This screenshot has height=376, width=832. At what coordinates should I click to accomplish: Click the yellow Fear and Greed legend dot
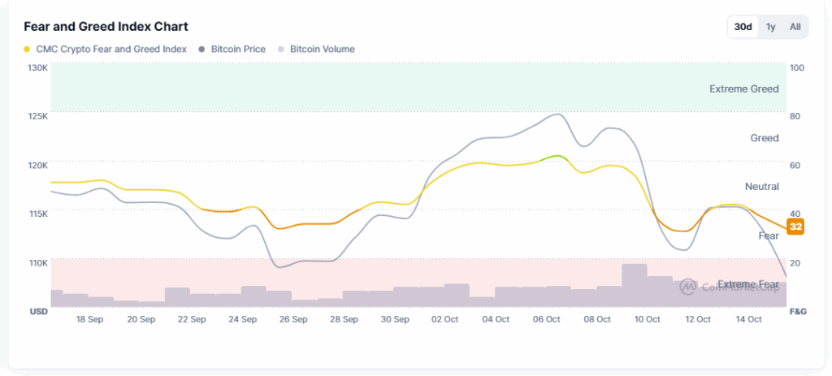click(28, 49)
